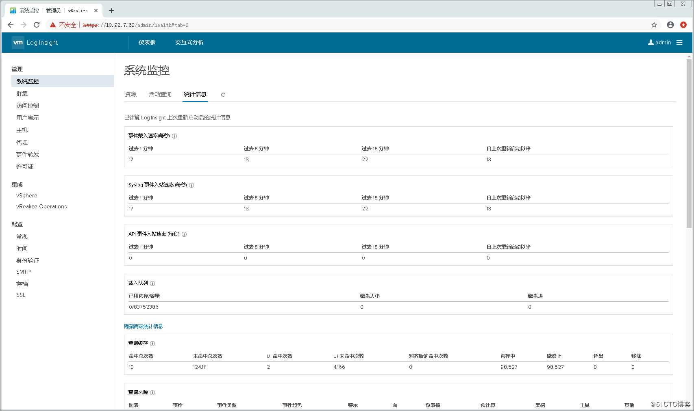Click 已用内存/容量 column header
Image resolution: width=694 pixels, height=411 pixels.
(144, 296)
